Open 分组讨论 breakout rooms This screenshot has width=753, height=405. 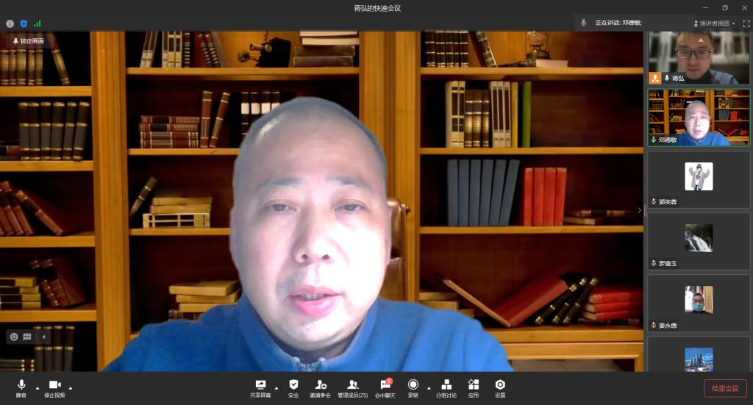446,385
